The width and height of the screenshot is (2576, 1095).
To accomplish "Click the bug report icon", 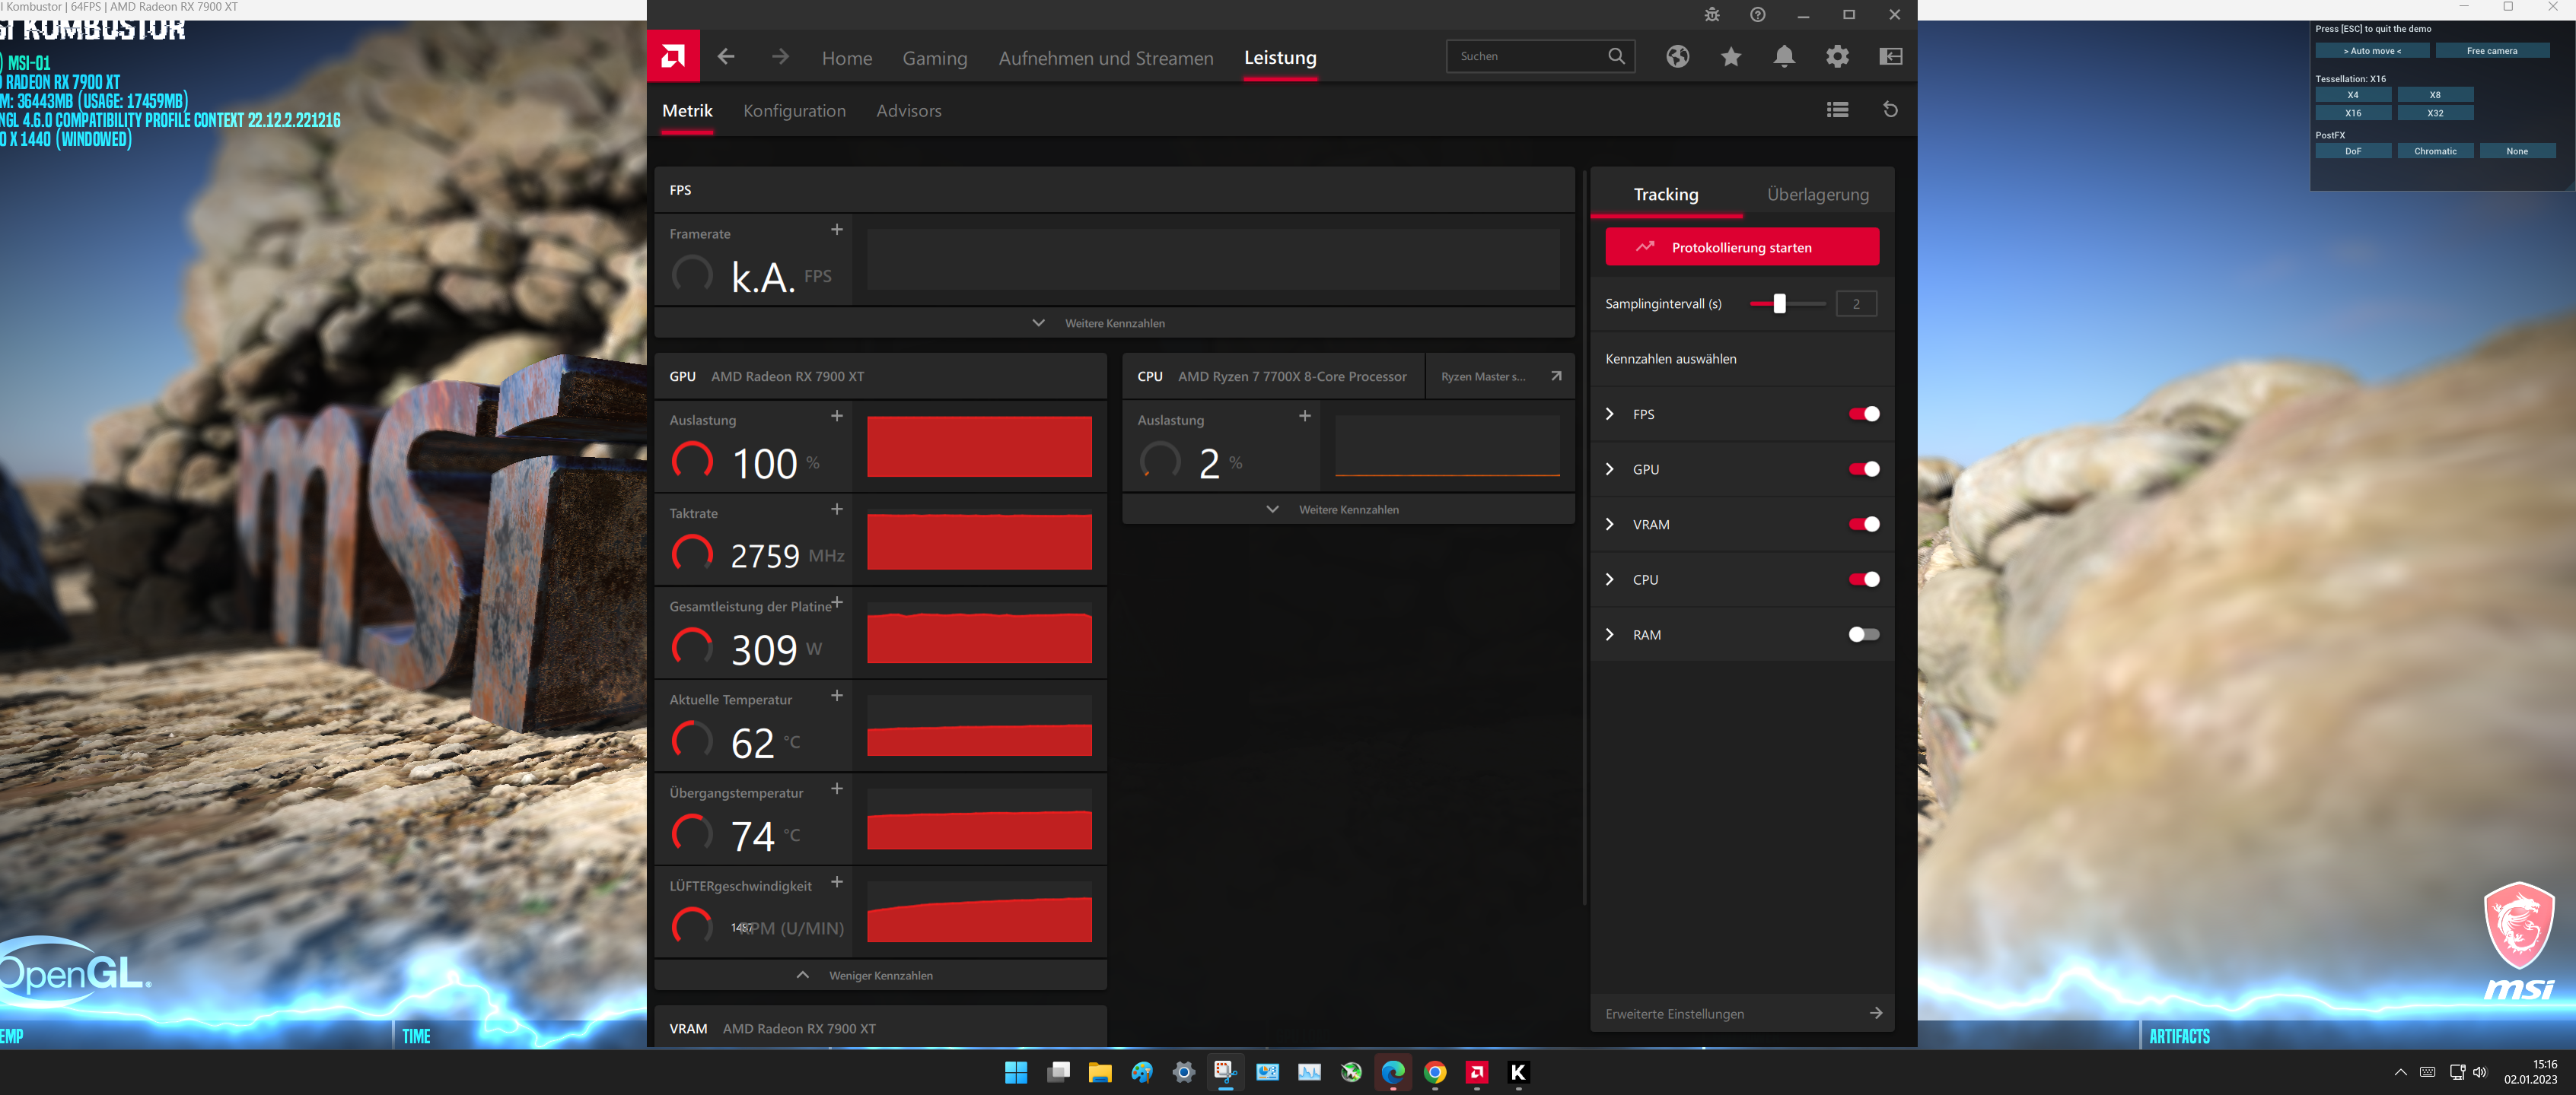I will 1712,15.
